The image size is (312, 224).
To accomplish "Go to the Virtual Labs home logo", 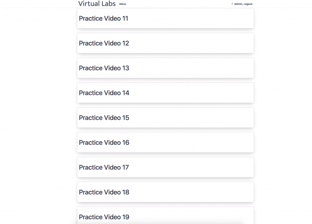I will [x=97, y=4].
